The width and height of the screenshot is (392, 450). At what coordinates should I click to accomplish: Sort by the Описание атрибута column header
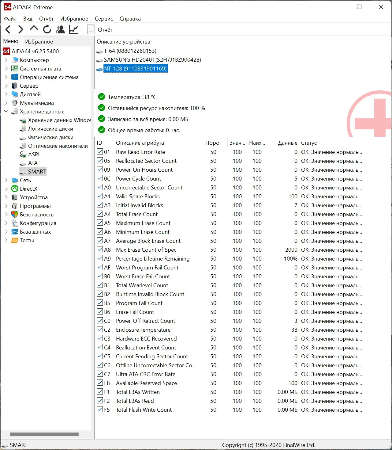pyautogui.click(x=156, y=143)
